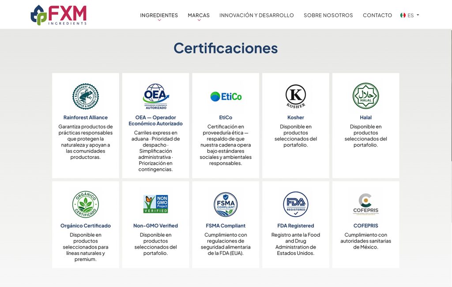Click the text 'Cumplimiento con autoridades sanitarias de México'
Screen dimensions: 452x287
coord(366,241)
